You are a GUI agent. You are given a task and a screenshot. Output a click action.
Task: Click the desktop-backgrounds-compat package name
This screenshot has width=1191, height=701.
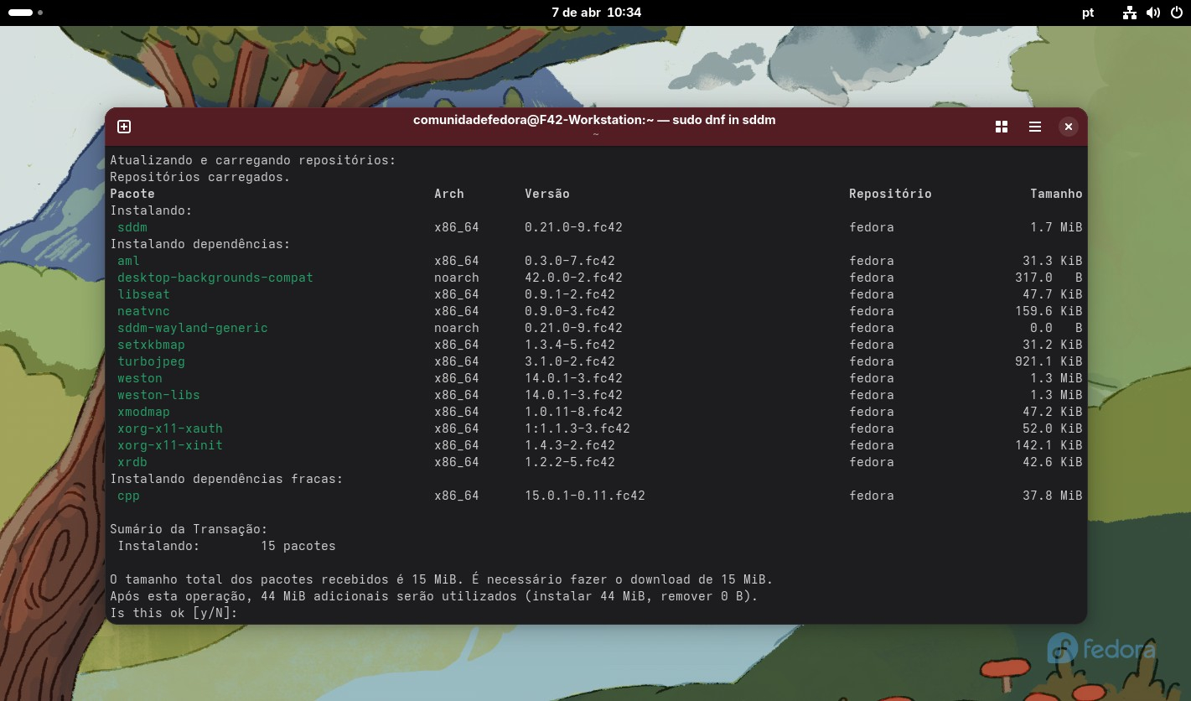tap(215, 278)
